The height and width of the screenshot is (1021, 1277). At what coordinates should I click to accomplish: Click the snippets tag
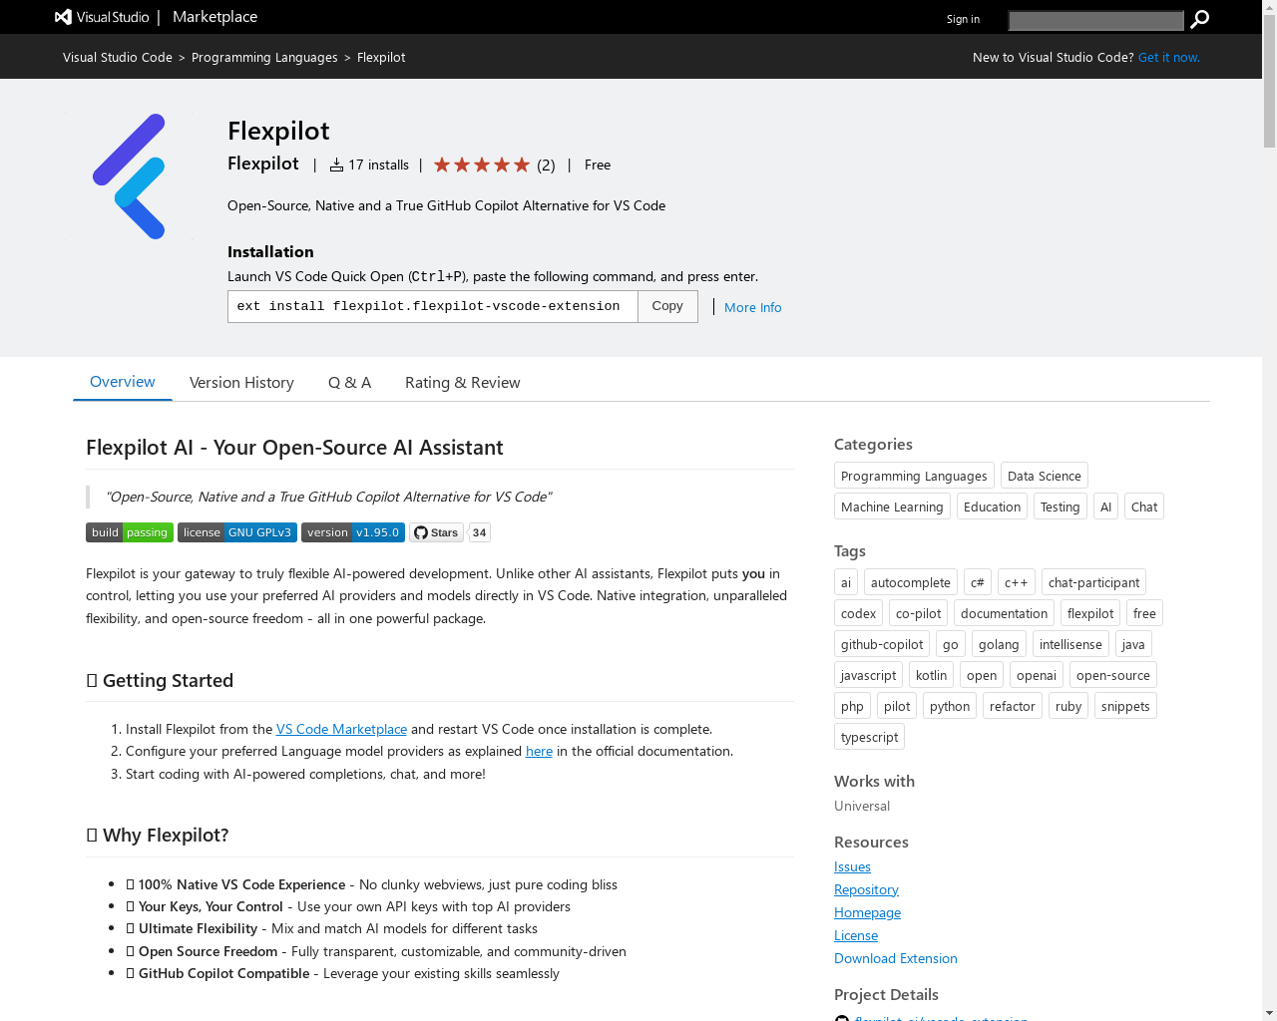(x=1125, y=706)
